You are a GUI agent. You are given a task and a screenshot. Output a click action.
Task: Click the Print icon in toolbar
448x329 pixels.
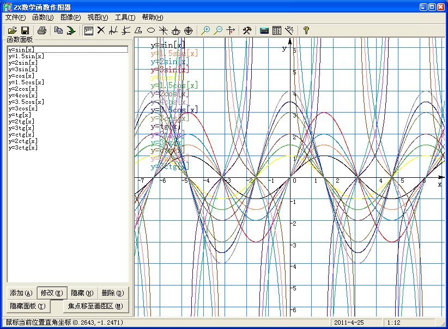tap(42, 30)
